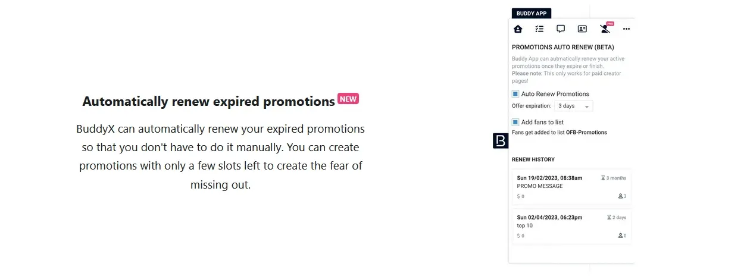
Task: Open the contact card icon
Action: click(582, 29)
